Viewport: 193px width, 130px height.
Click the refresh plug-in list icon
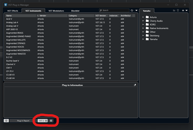click(x=132, y=10)
